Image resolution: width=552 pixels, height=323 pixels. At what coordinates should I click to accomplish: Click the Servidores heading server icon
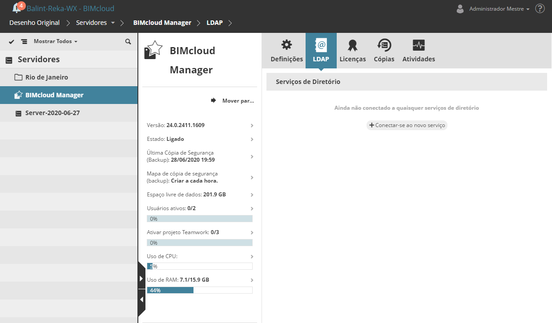pos(9,60)
